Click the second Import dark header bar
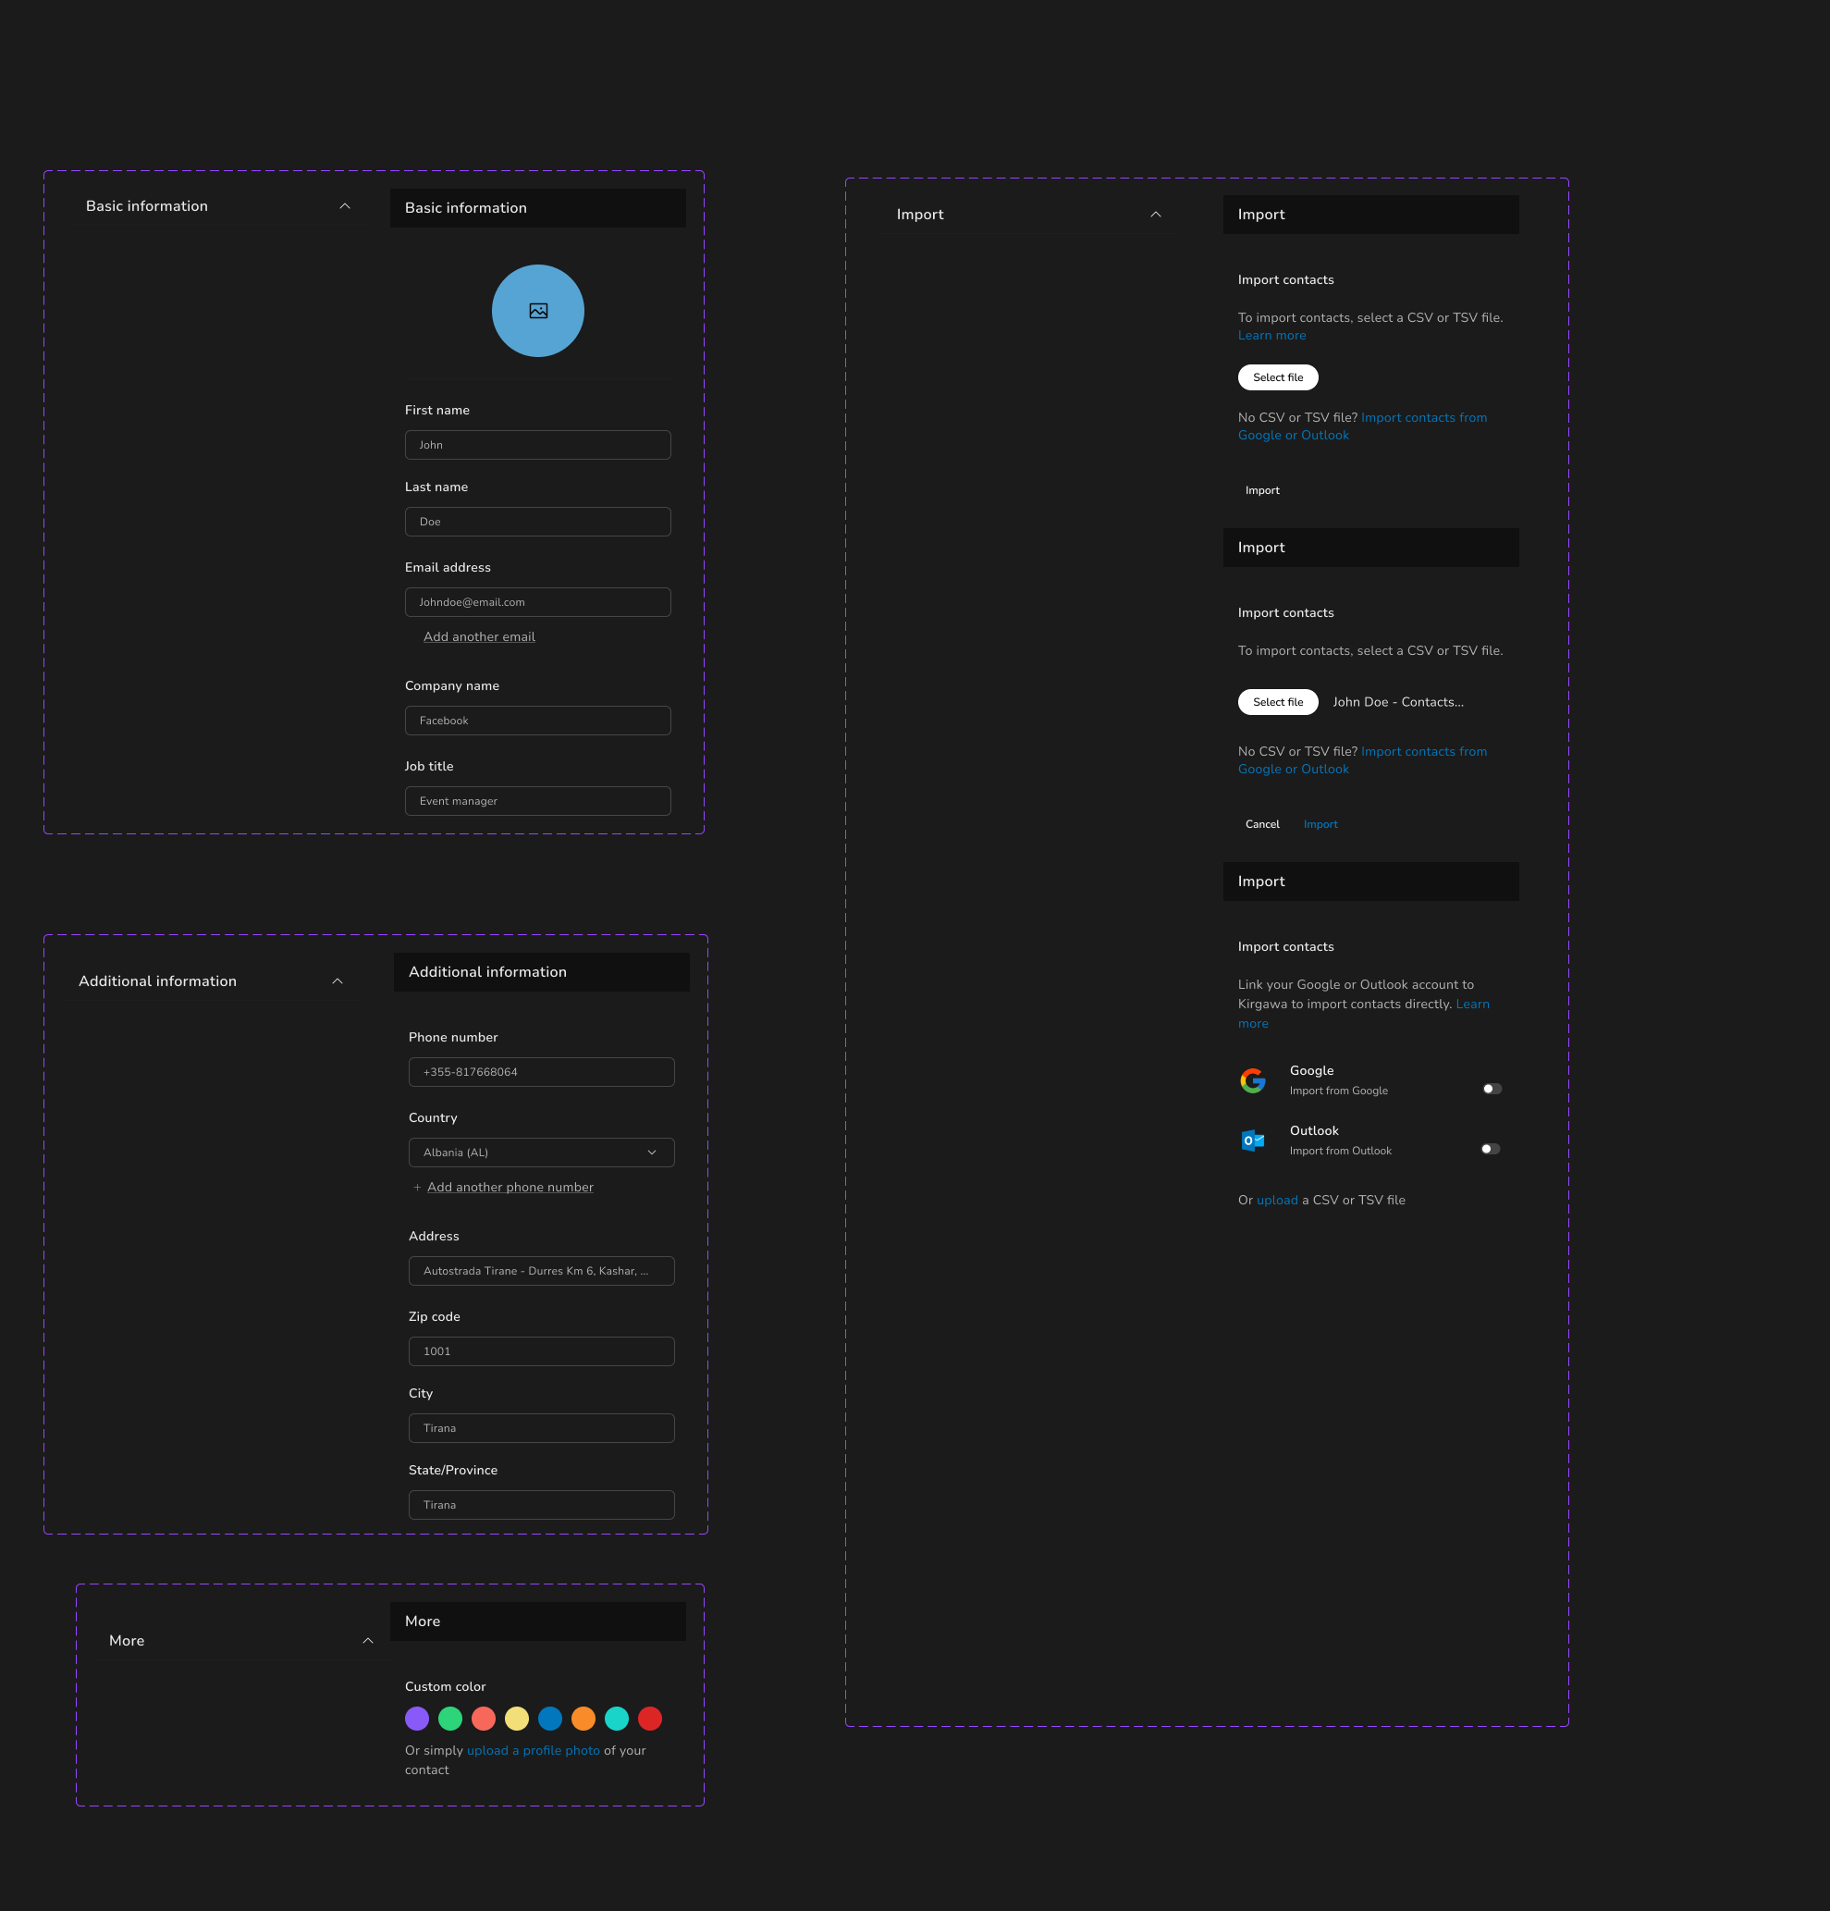The width and height of the screenshot is (1830, 1911). point(1370,548)
